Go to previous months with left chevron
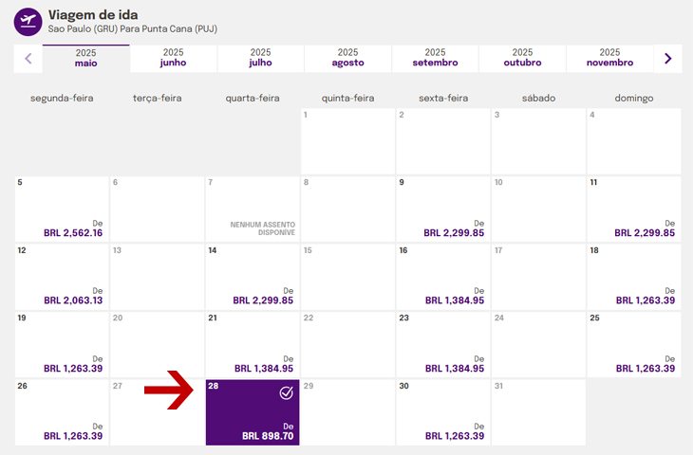This screenshot has width=693, height=455. tap(28, 58)
